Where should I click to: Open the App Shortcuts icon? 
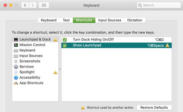pos(16,83)
